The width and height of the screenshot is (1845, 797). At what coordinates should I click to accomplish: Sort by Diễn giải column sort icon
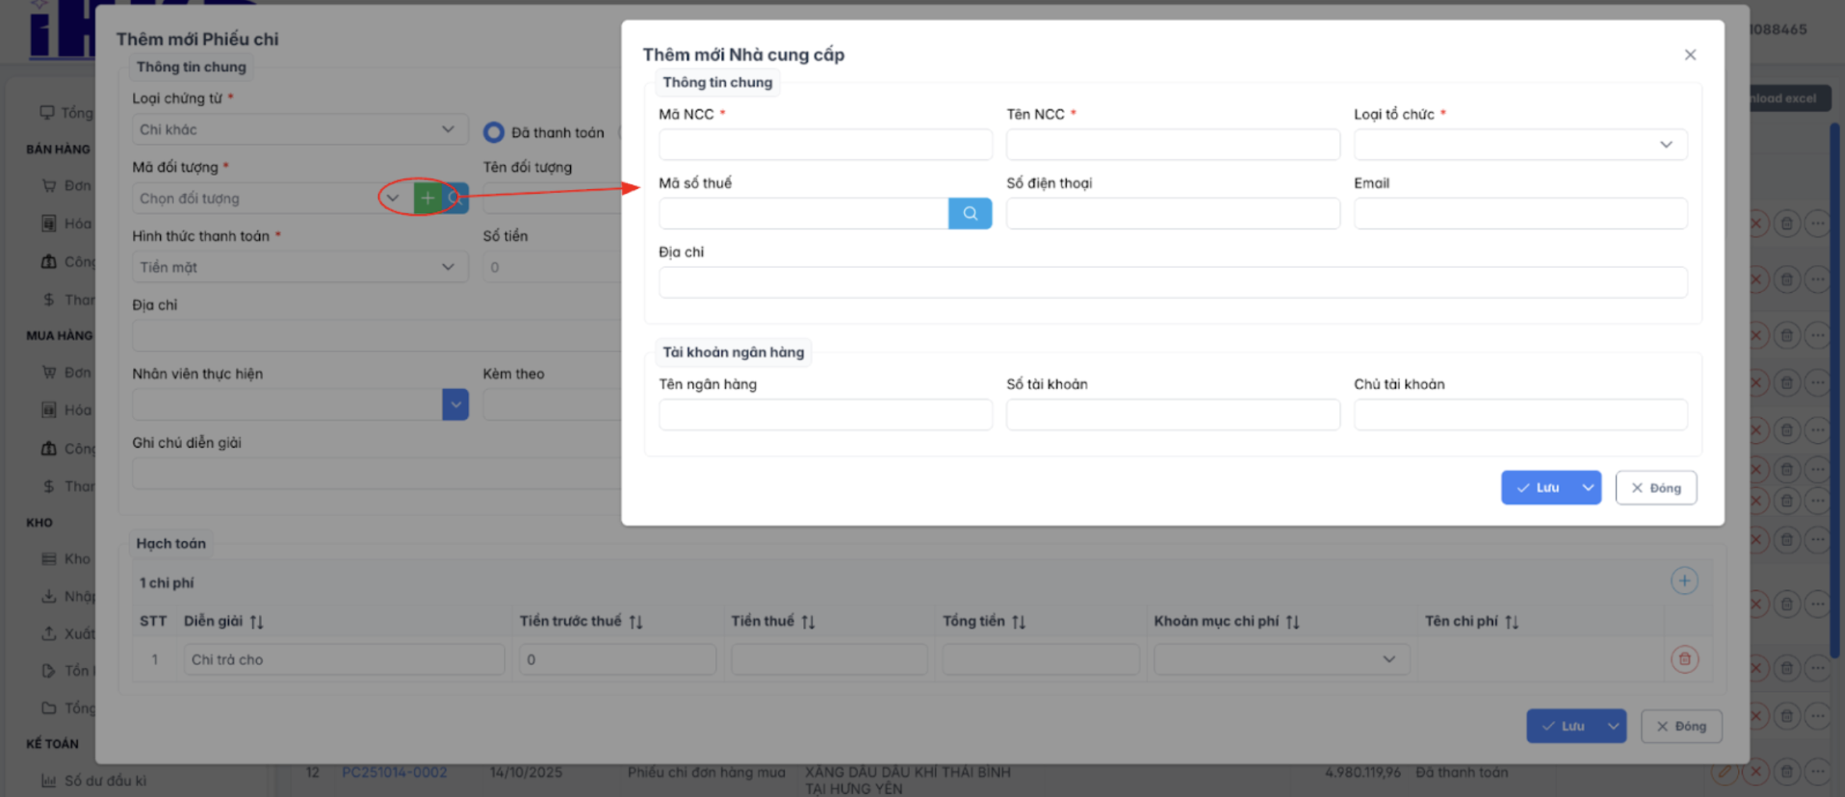coord(257,622)
